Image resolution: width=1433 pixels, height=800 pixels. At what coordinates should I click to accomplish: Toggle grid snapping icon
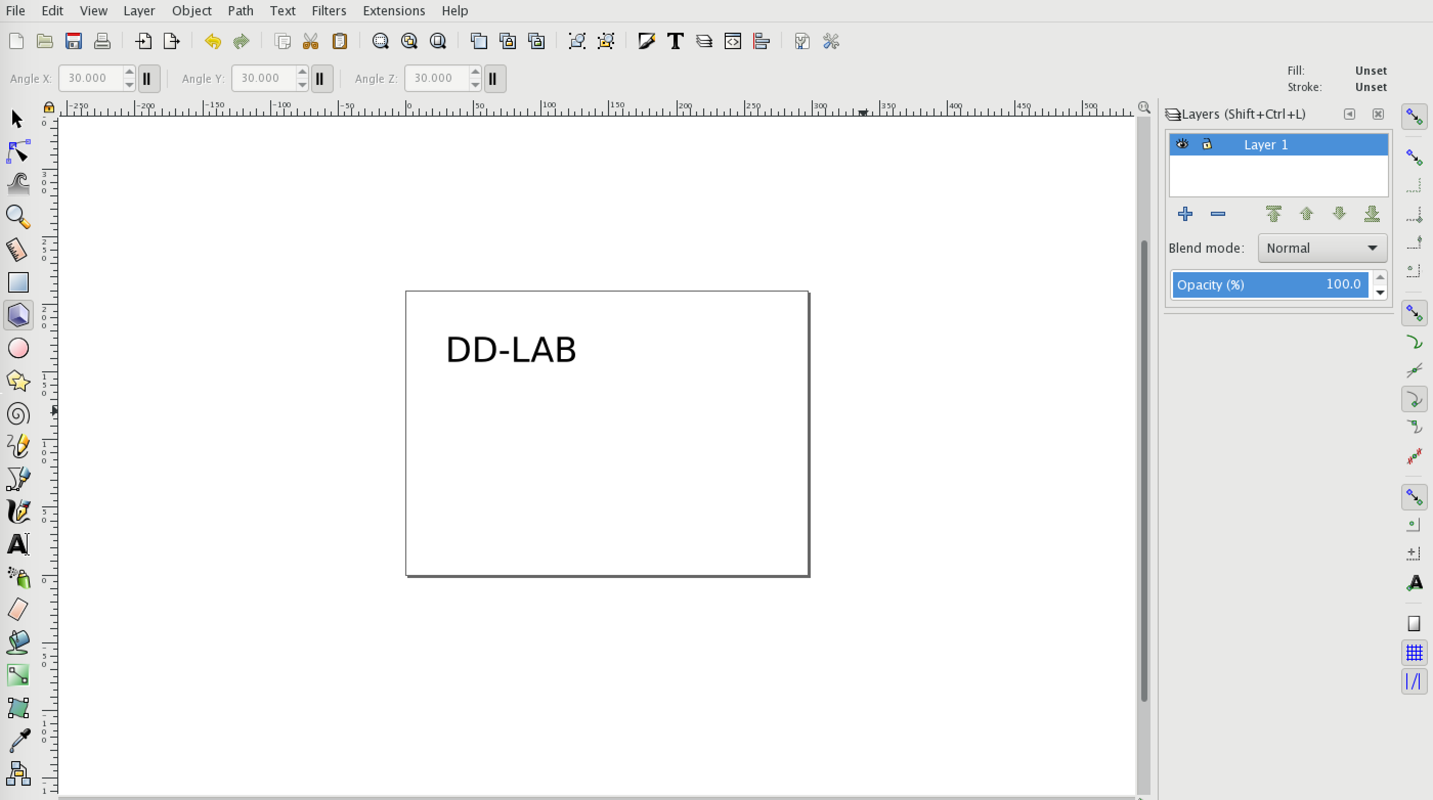pyautogui.click(x=1414, y=653)
